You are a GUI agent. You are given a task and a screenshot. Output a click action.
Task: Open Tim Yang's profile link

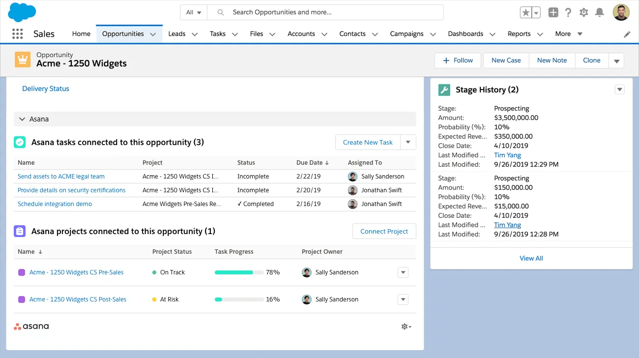(x=507, y=155)
